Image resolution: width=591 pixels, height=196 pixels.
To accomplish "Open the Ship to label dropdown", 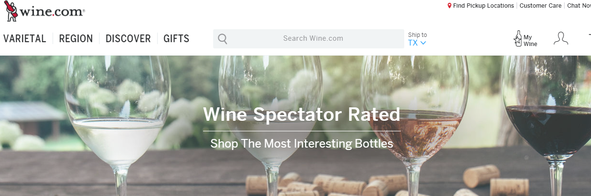I will [x=417, y=35].
